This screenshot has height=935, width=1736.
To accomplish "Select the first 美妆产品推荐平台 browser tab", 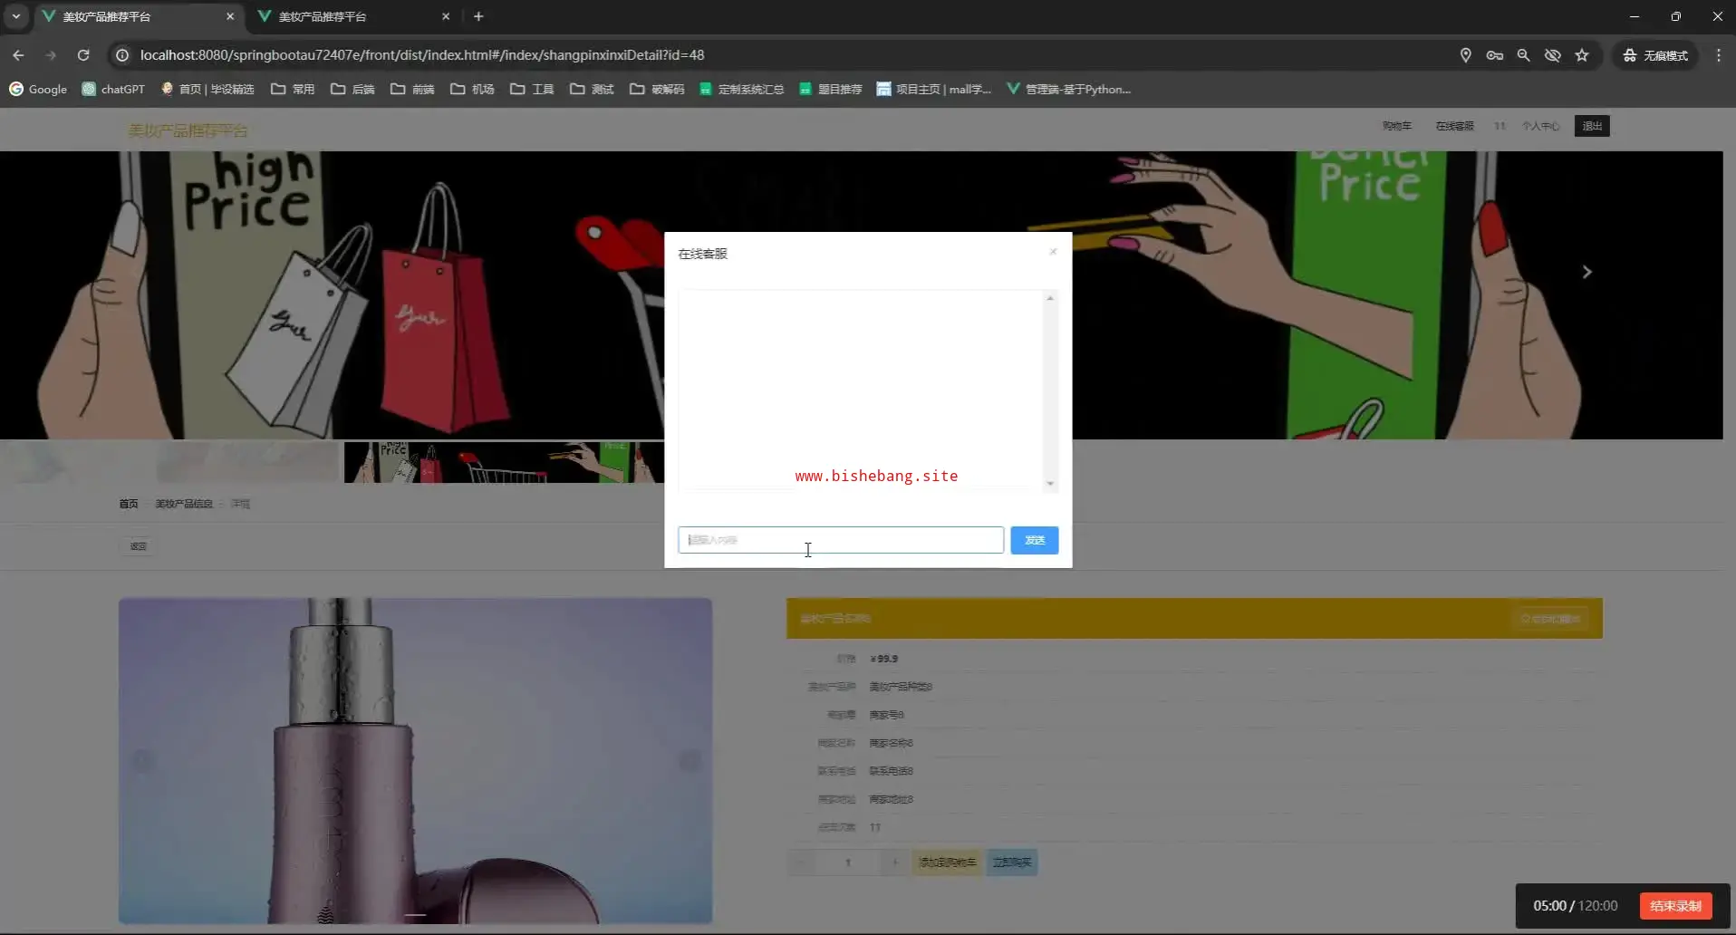I will tap(138, 16).
